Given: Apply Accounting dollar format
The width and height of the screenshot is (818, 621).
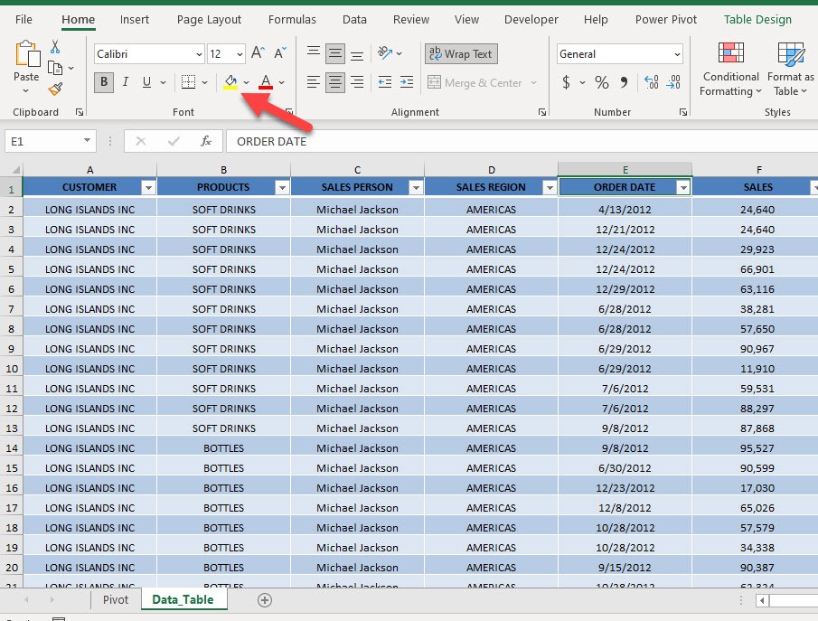Looking at the screenshot, I should [x=566, y=82].
